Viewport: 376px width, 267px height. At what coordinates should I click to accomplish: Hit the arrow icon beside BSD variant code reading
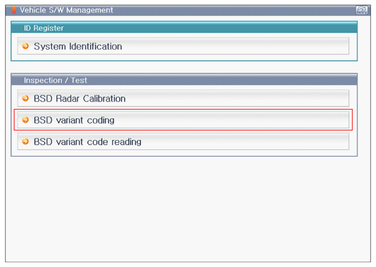click(25, 142)
